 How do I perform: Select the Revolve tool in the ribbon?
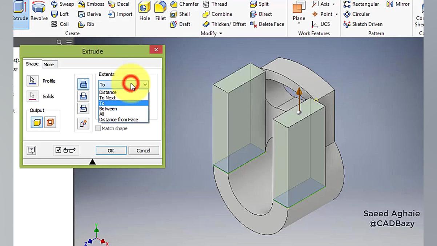39,11
